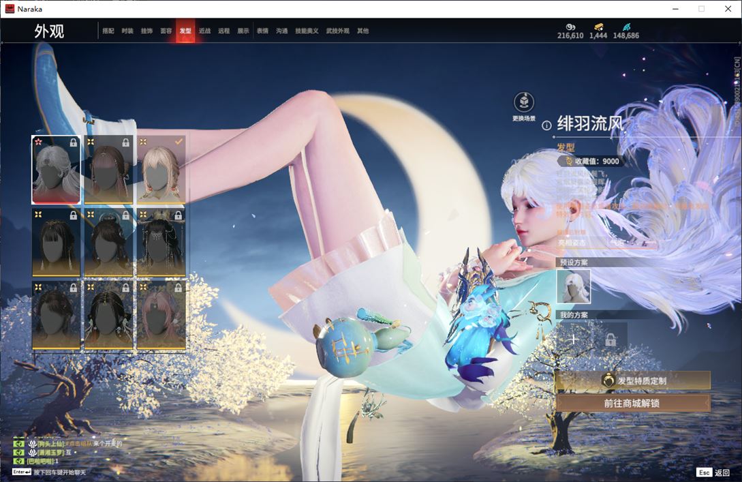Click the gold coin currency icon above 216,610
Viewport: 742px width, 482px height.
(570, 27)
